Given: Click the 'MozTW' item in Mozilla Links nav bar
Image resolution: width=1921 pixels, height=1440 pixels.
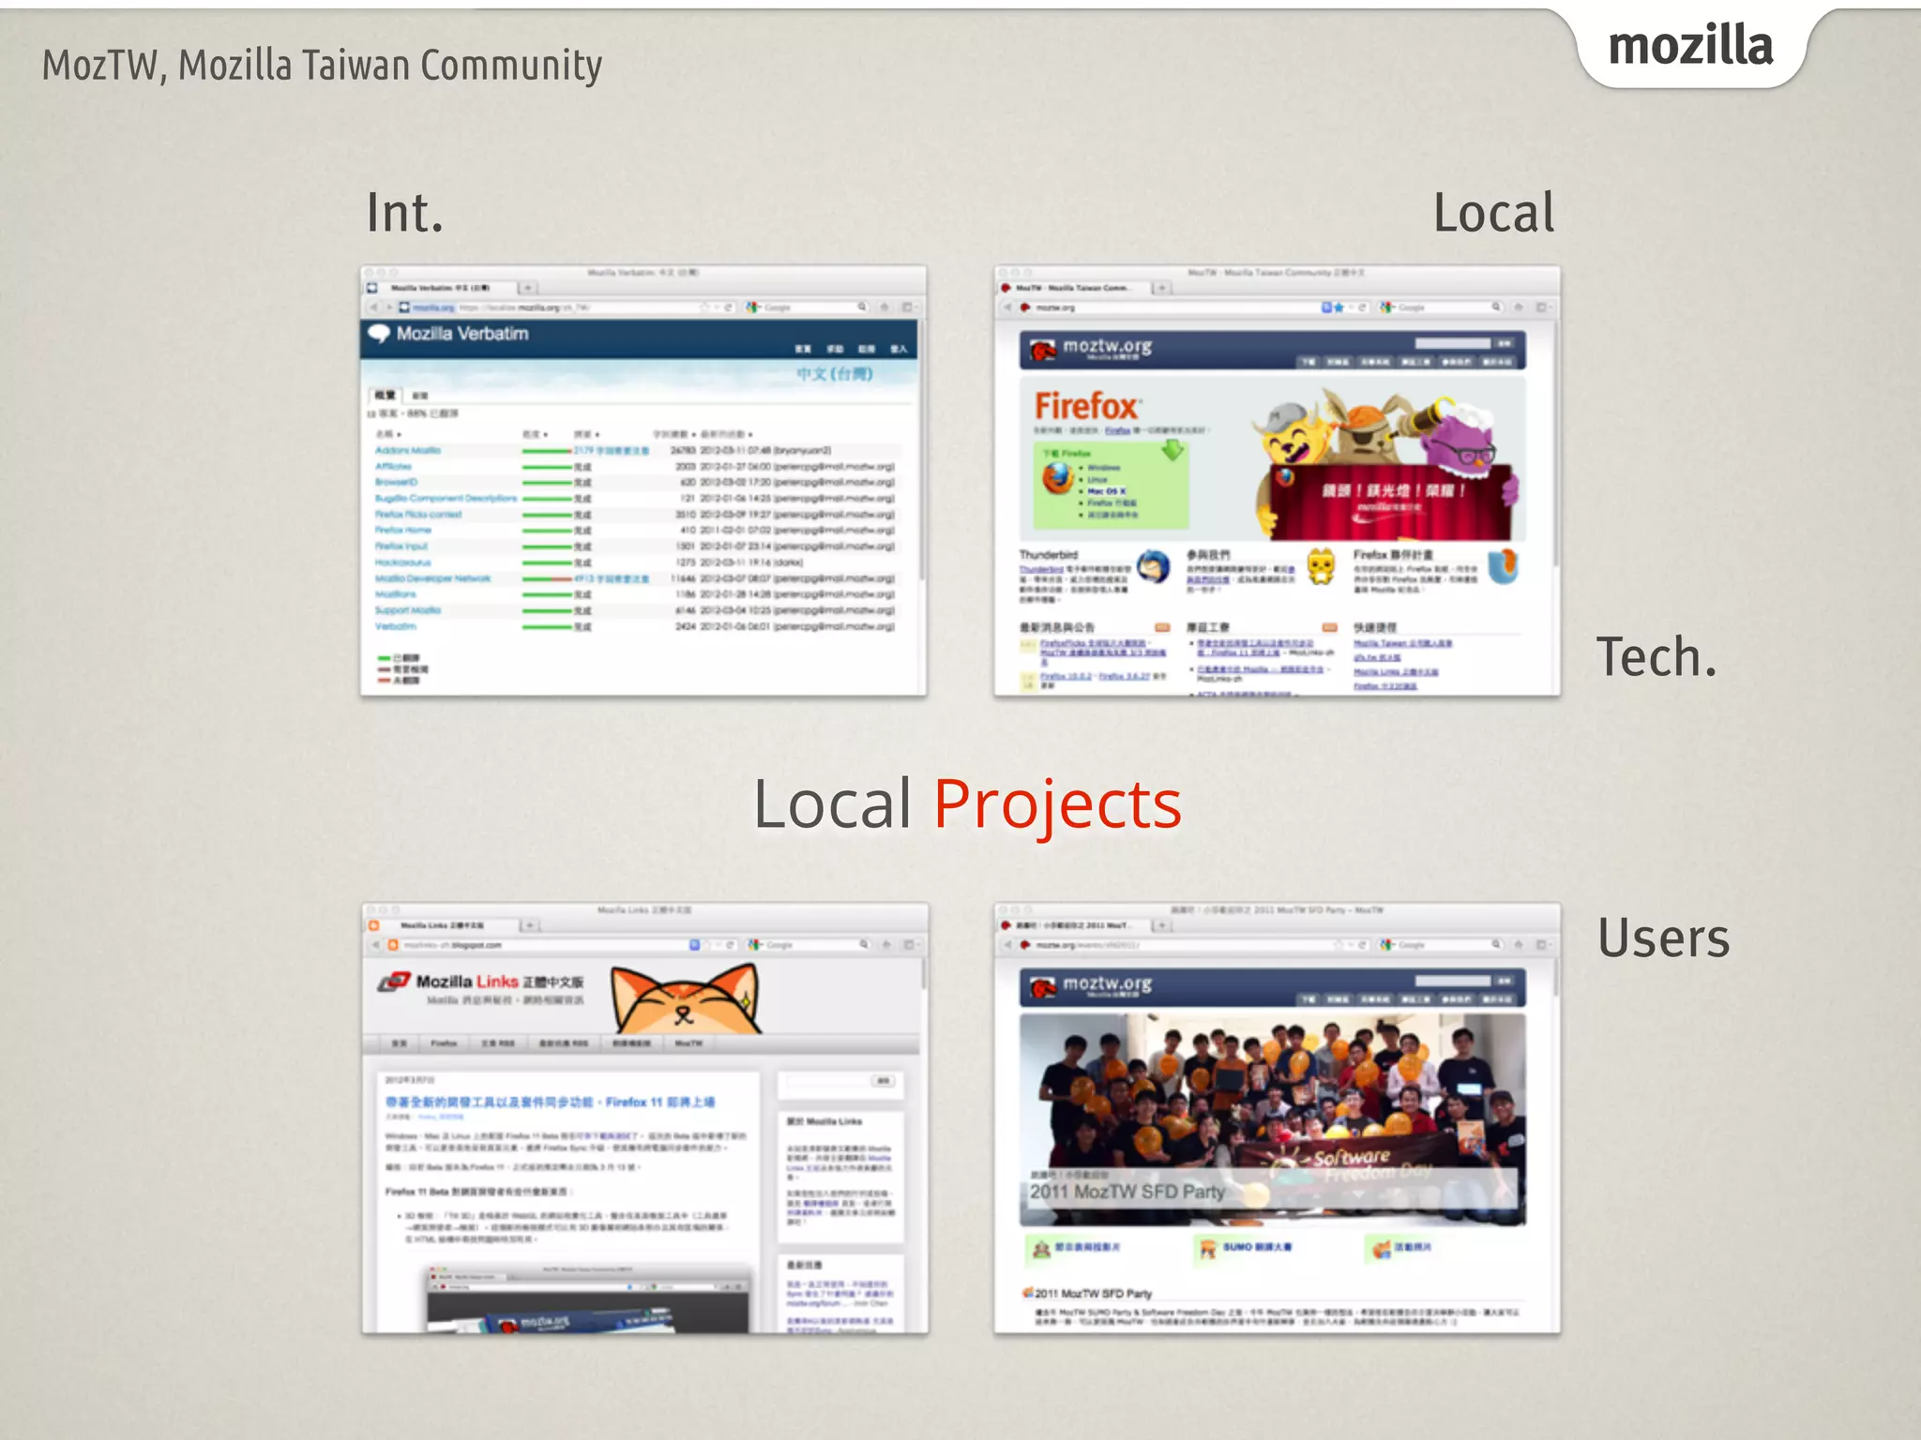Looking at the screenshot, I should (688, 1043).
